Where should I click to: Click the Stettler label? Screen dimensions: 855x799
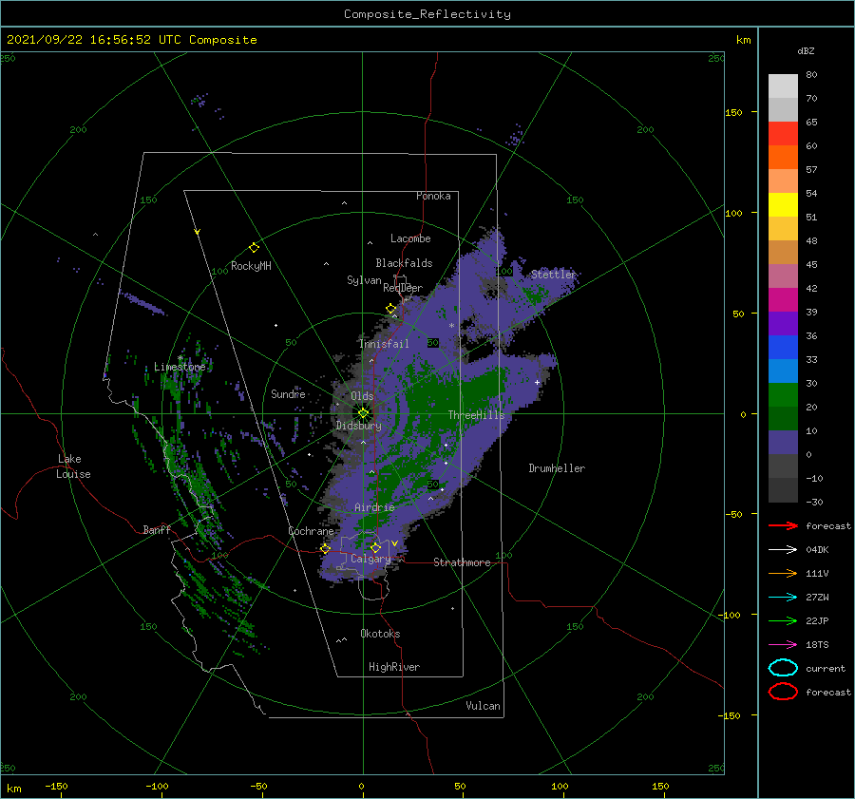[553, 275]
